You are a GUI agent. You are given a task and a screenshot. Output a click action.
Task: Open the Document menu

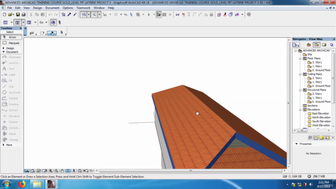(52, 8)
